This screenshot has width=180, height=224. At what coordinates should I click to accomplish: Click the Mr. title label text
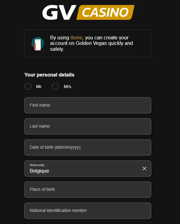pyautogui.click(x=39, y=86)
